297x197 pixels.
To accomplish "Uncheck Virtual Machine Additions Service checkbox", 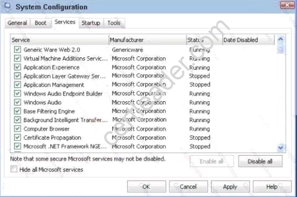I will tap(17, 58).
